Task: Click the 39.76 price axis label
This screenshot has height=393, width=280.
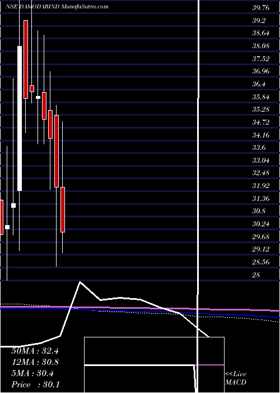Action: 261,8
